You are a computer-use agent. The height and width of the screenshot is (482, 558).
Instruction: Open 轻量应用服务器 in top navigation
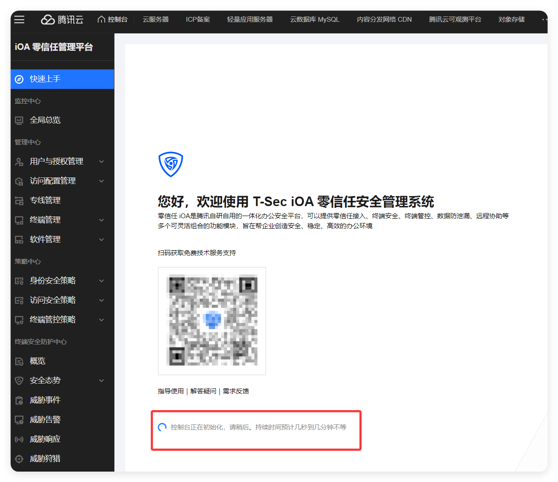click(250, 20)
